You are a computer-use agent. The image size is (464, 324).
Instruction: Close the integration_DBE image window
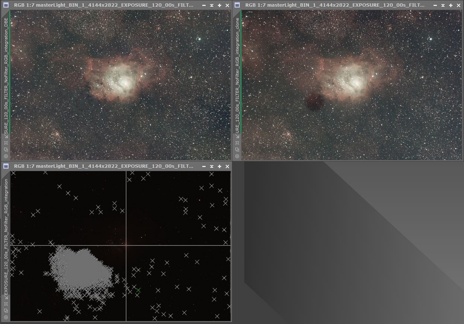pyautogui.click(x=227, y=5)
